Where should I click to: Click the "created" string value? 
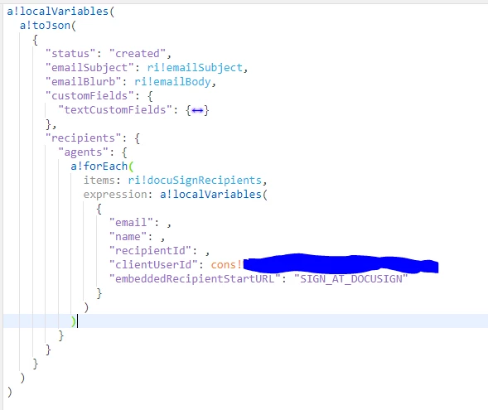coord(138,54)
